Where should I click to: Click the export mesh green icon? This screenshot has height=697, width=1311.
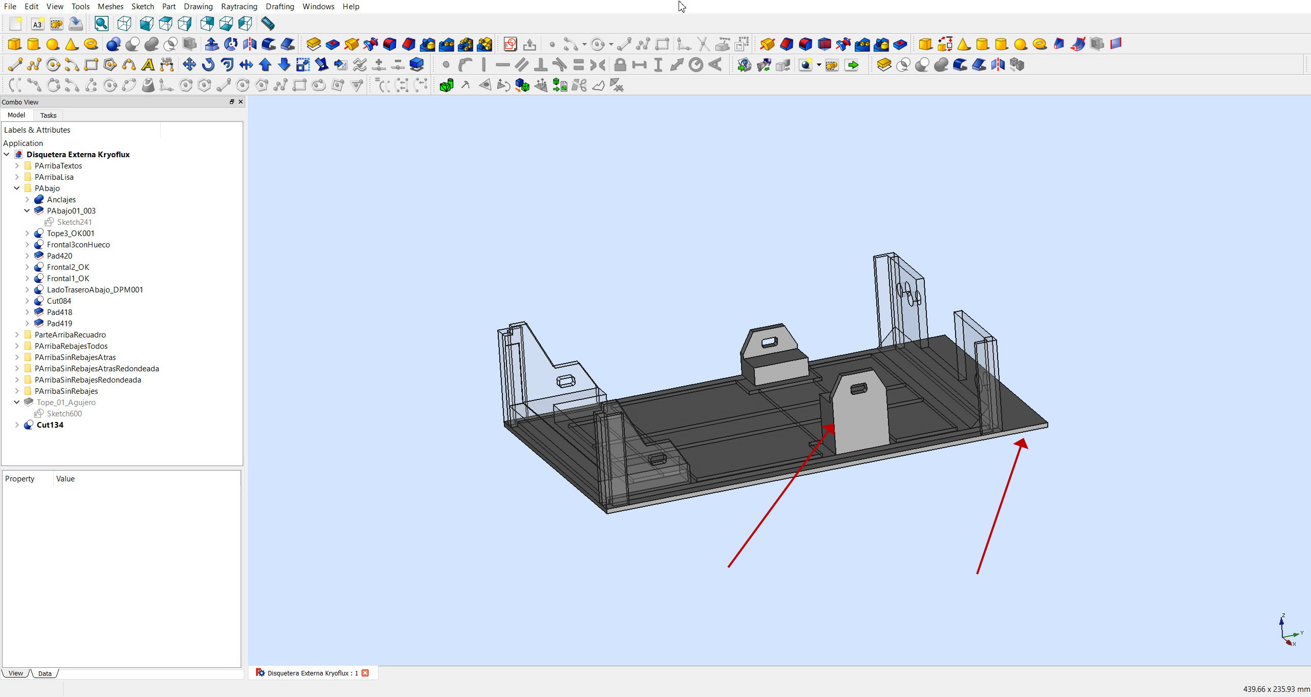pyautogui.click(x=560, y=86)
